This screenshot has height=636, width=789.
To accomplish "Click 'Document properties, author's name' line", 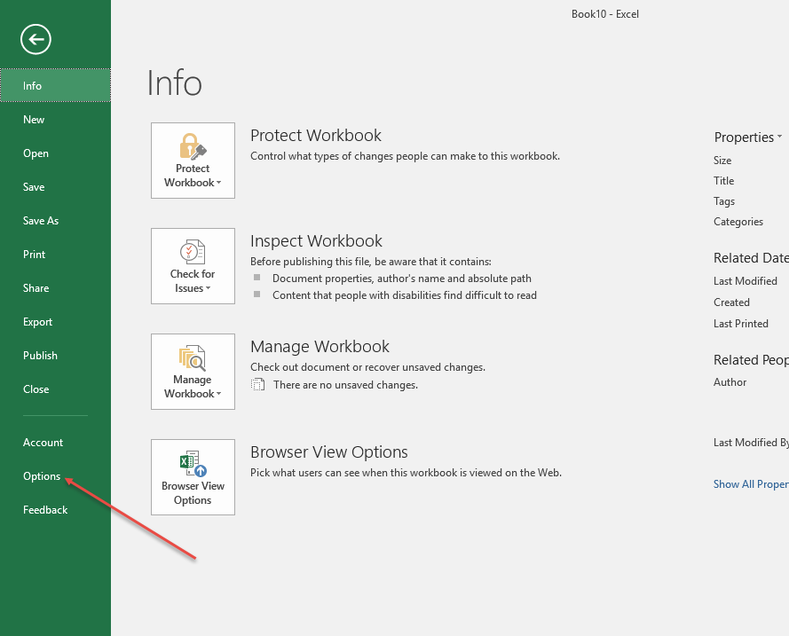I will coord(401,279).
